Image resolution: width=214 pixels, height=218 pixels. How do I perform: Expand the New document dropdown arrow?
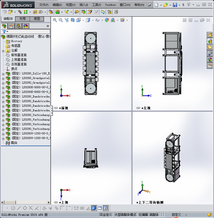coord(161,5)
